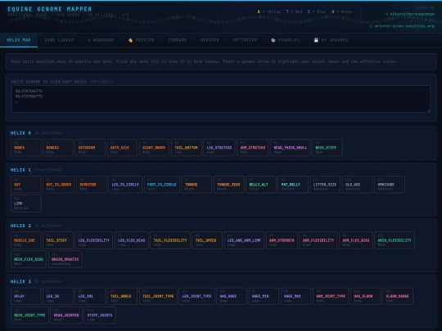Open the HEAD_THICK_SKULL gene tile
The height and width of the screenshot is (331, 442).
(x=291, y=147)
